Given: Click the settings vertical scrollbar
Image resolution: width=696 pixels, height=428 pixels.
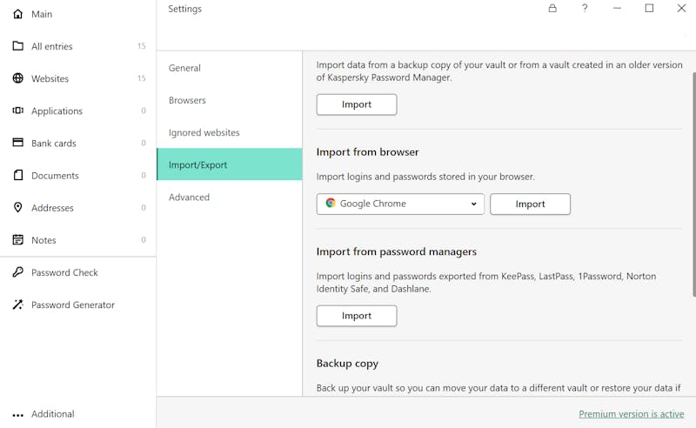Looking at the screenshot, I should coord(693,184).
